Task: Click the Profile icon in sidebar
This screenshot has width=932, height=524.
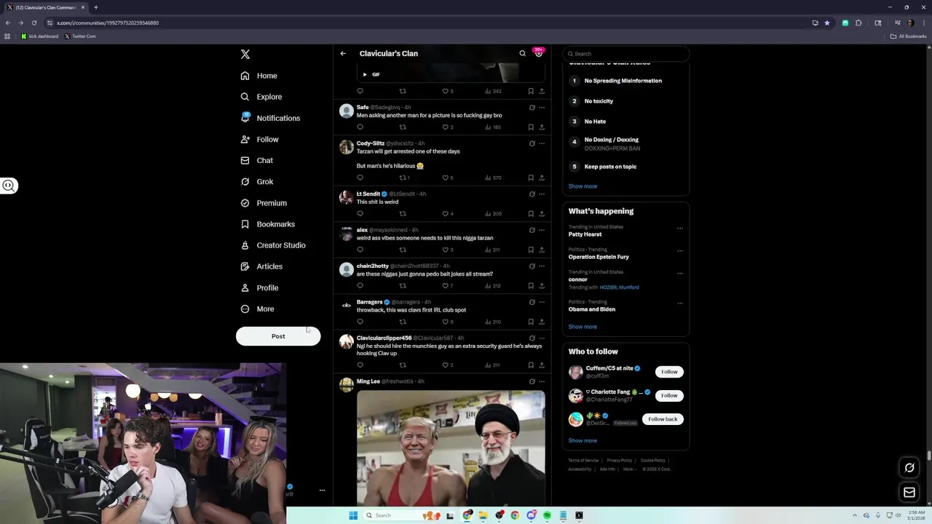Action: (245, 287)
